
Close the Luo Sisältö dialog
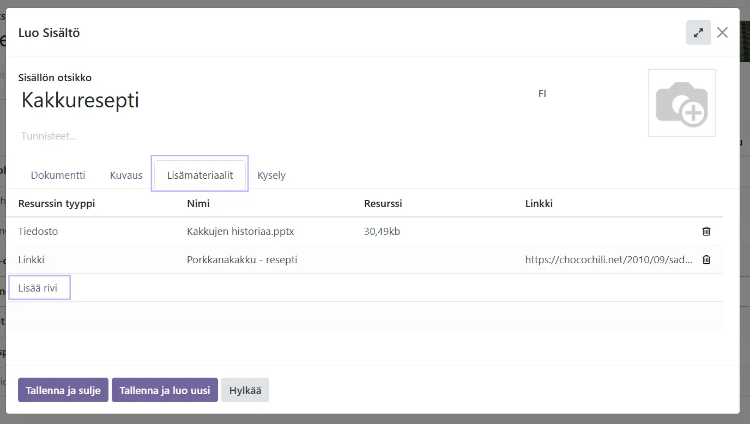722,33
